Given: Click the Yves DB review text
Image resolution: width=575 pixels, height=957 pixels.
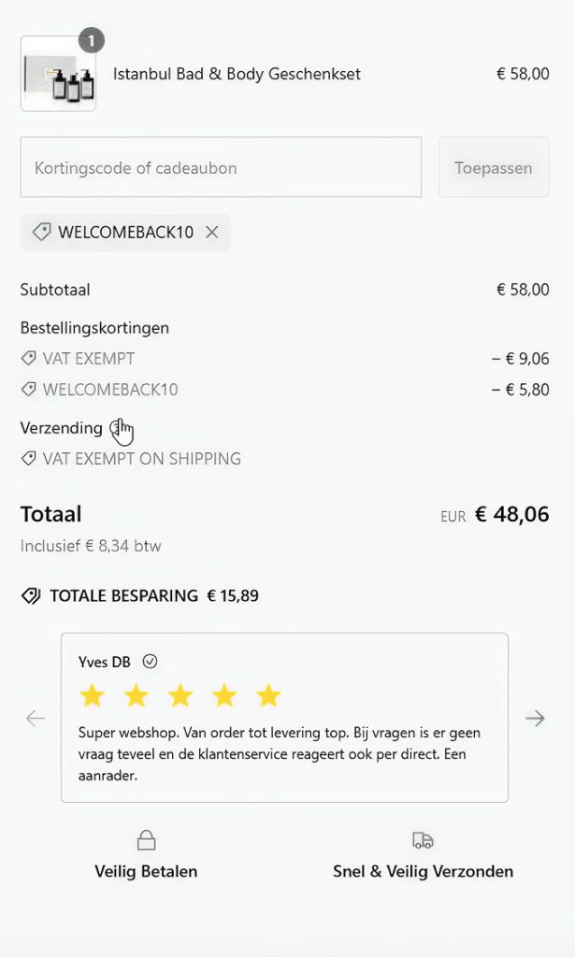Looking at the screenshot, I should [279, 754].
